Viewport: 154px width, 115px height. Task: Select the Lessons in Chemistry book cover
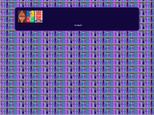(30, 16)
